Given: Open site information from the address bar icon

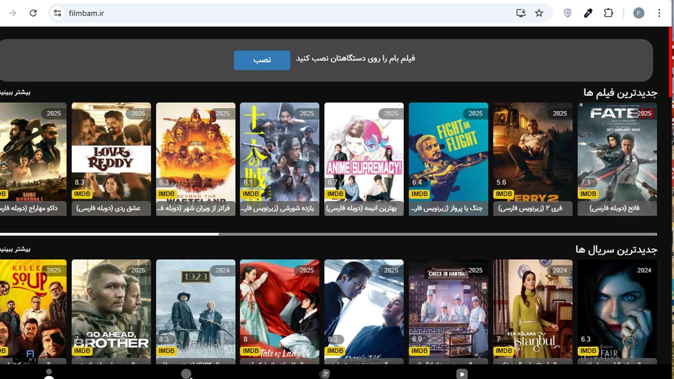Looking at the screenshot, I should tap(57, 13).
